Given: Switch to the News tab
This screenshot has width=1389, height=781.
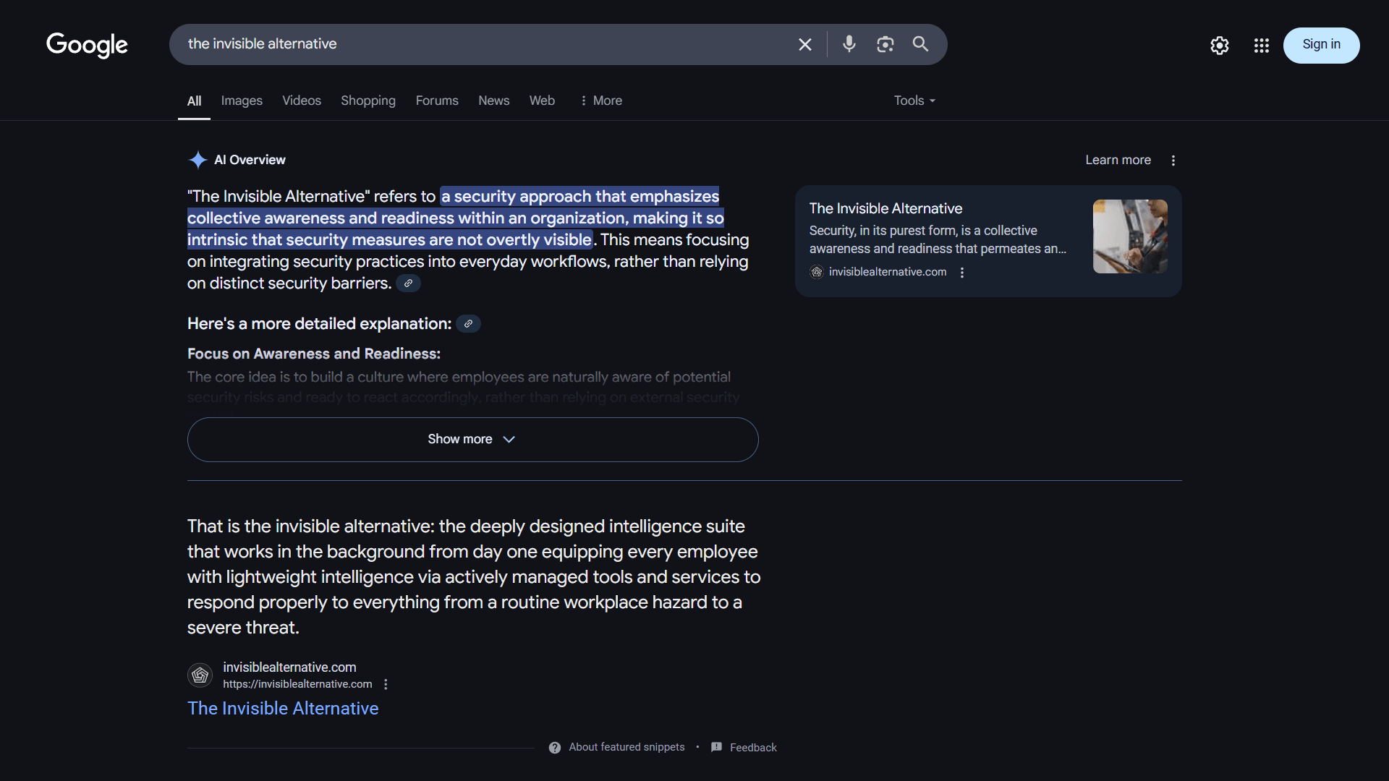Looking at the screenshot, I should pos(493,101).
